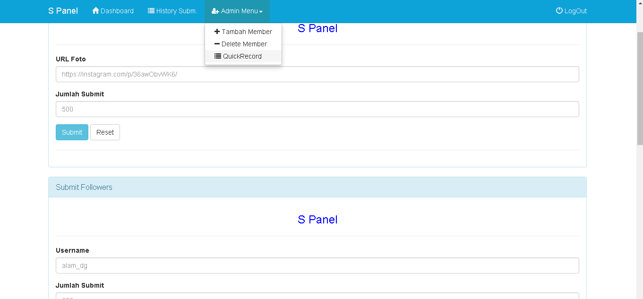
Task: Click the add-user icon on Admin Menu
Action: (215, 10)
